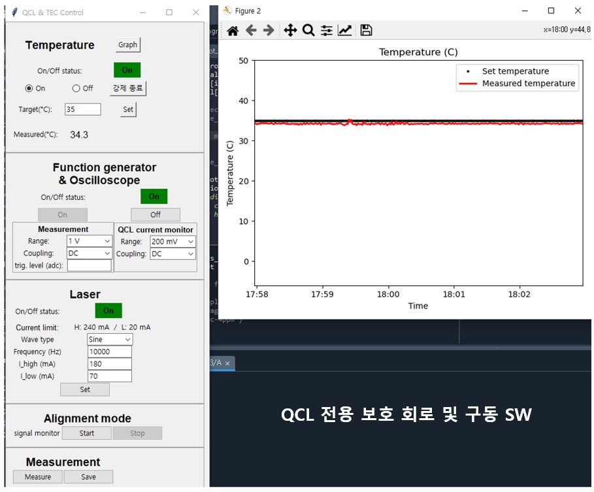Click the QCL & TEC Control feather icon
This screenshot has height=492, width=594.
pos(14,12)
